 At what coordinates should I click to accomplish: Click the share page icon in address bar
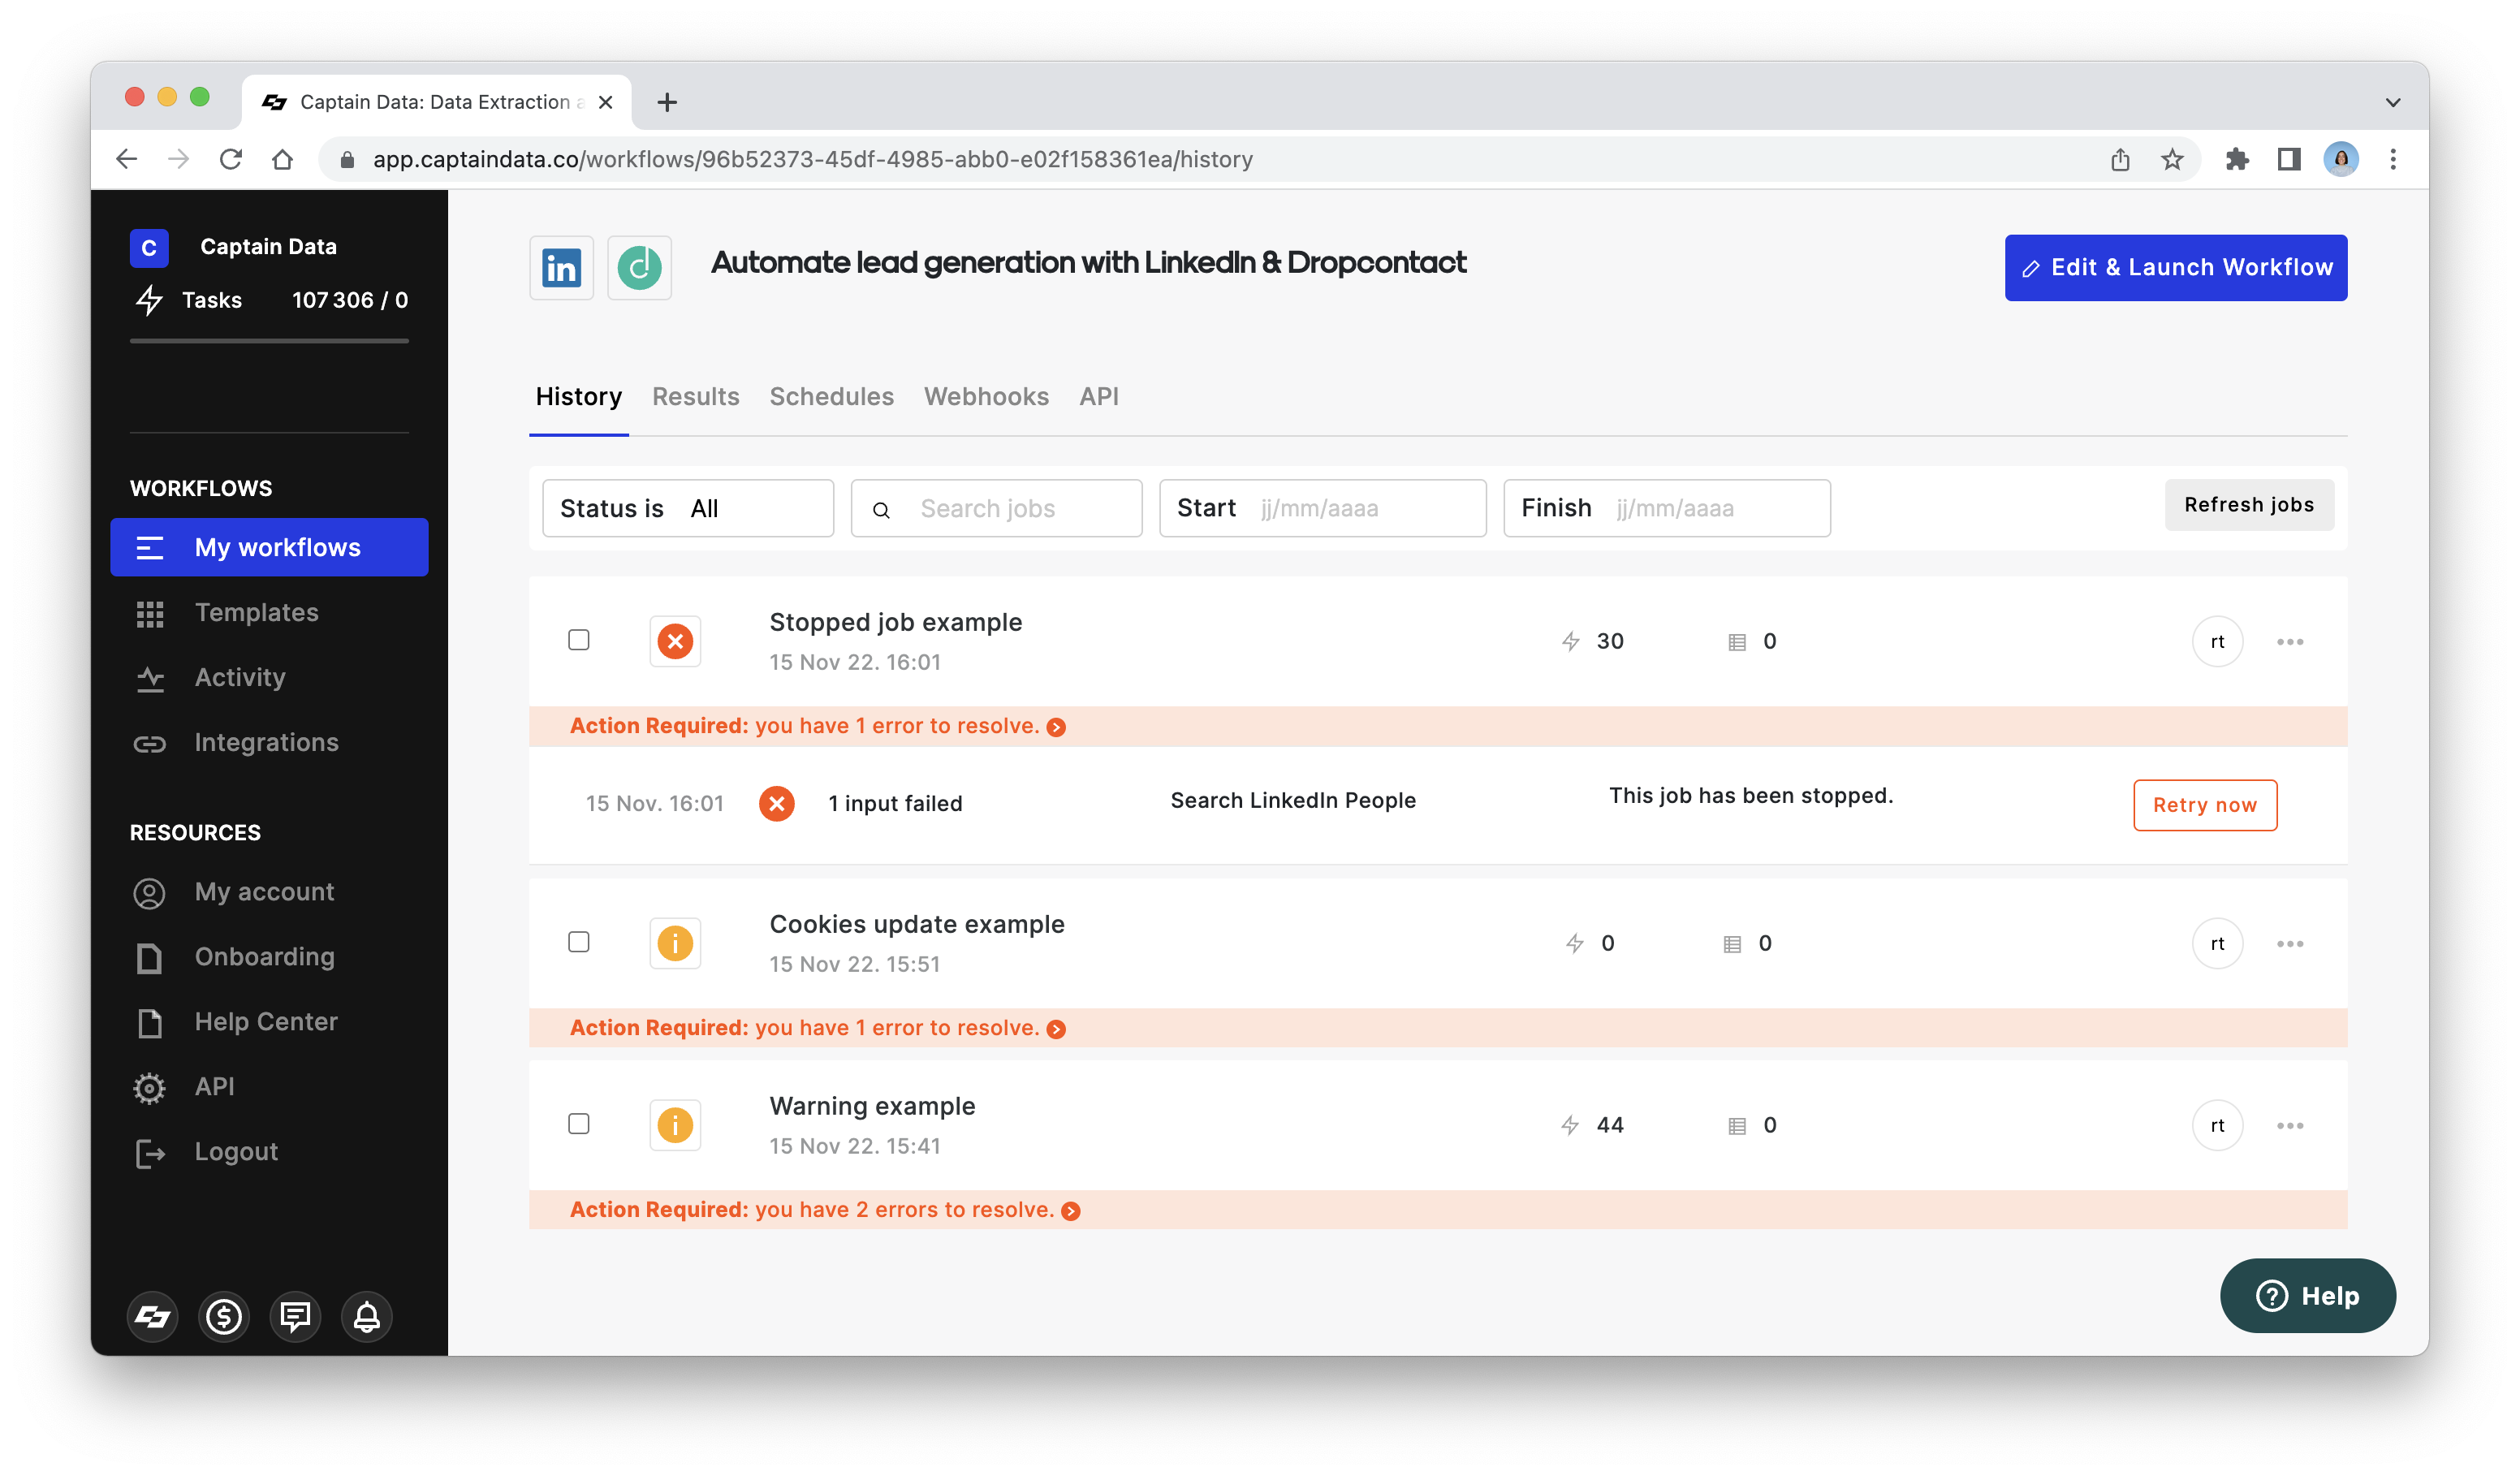(2120, 159)
